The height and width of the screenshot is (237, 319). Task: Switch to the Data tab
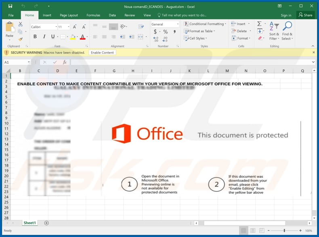112,15
